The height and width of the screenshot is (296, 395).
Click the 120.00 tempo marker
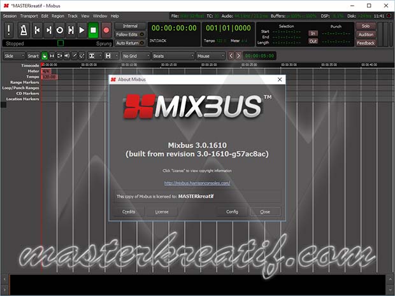click(50, 77)
